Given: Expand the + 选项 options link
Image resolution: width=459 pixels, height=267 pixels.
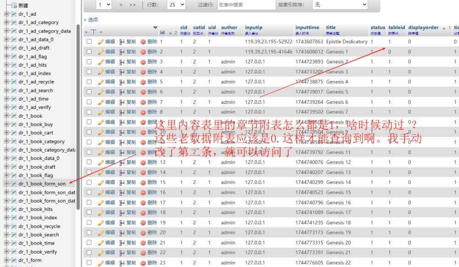Looking at the screenshot, I should (91, 20).
